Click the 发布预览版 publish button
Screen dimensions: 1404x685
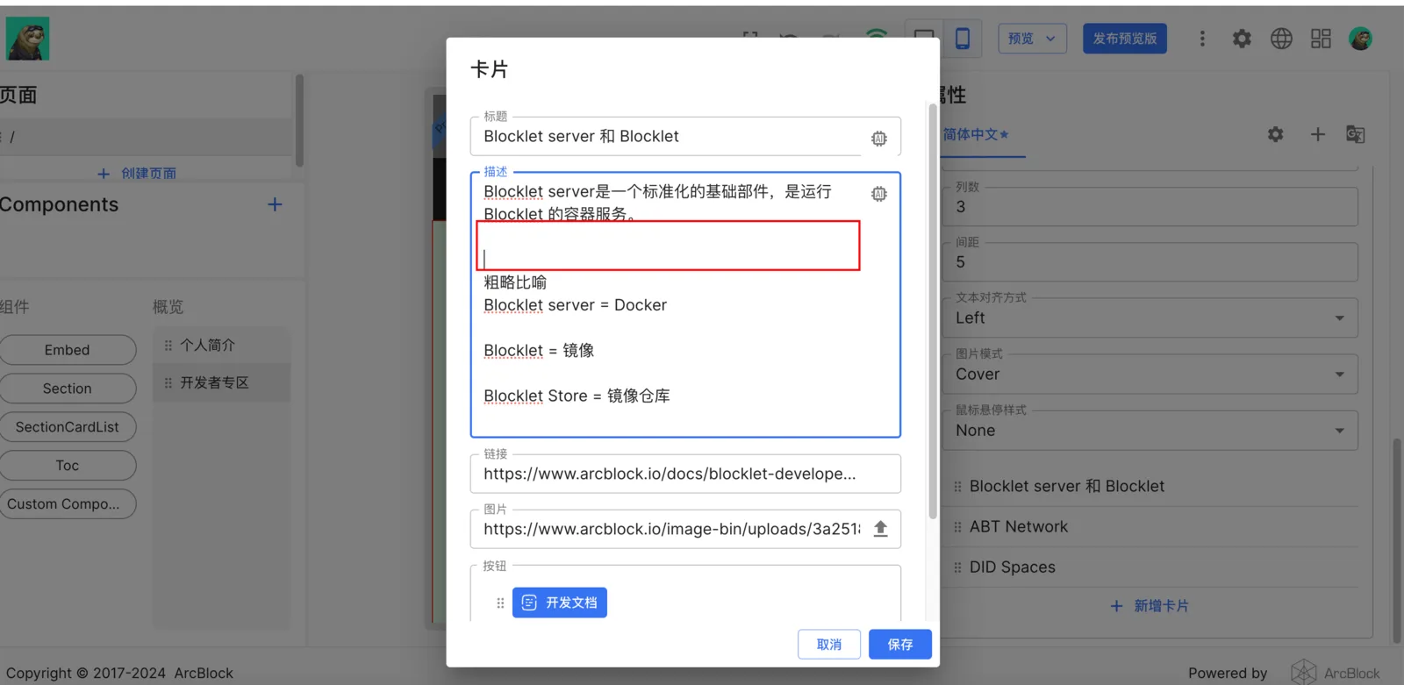click(1125, 39)
